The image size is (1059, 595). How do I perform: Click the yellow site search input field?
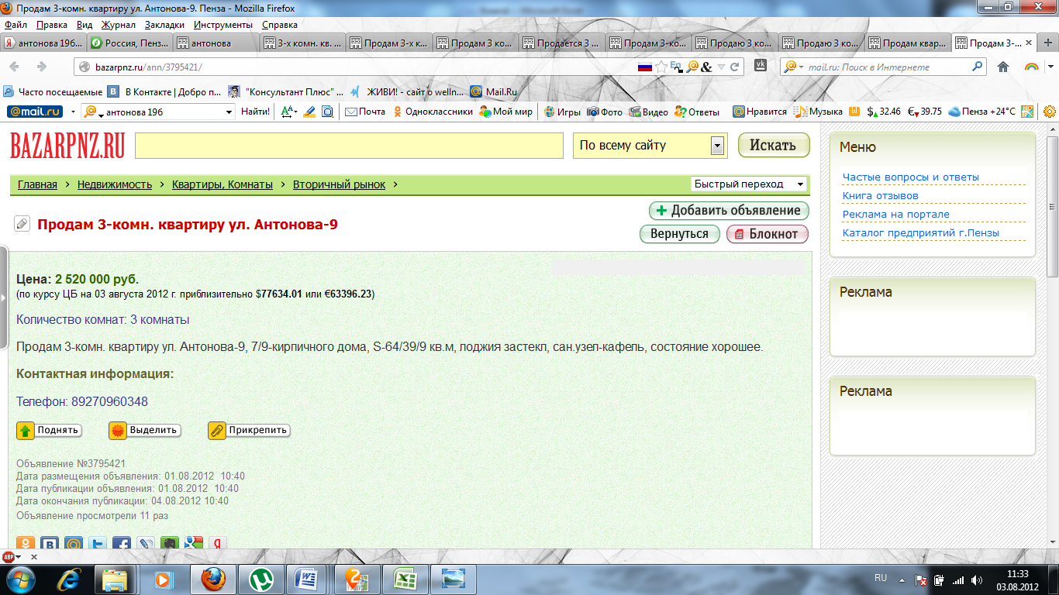349,146
